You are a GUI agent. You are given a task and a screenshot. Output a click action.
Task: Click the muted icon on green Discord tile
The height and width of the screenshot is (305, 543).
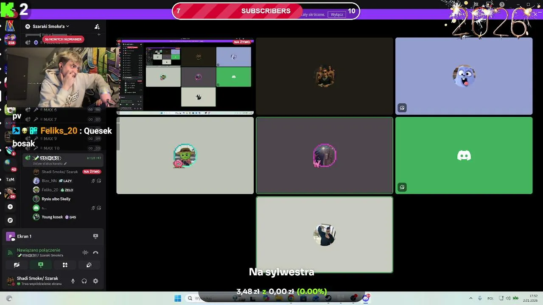(x=402, y=187)
